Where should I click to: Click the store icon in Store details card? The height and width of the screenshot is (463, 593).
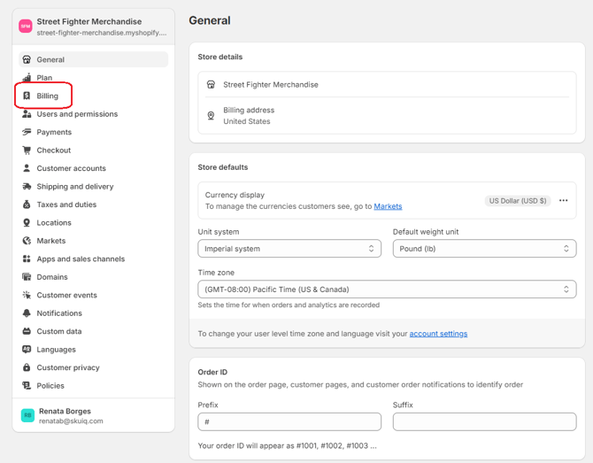[211, 84]
